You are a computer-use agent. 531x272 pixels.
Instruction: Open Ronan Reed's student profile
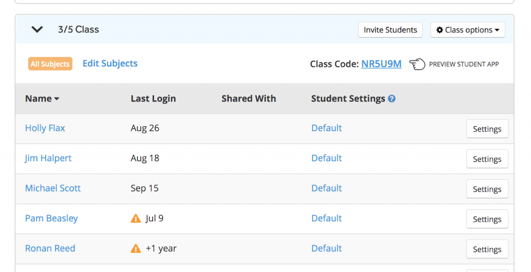pyautogui.click(x=50, y=248)
